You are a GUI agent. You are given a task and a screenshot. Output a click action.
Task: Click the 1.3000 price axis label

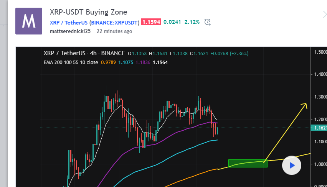pyautogui.click(x=320, y=97)
